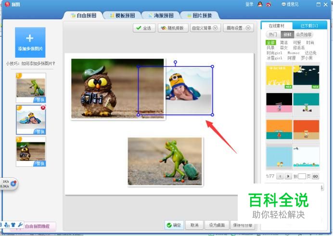
Task: Click the 设为桌面 set wallpaper button
Action: tap(217, 225)
